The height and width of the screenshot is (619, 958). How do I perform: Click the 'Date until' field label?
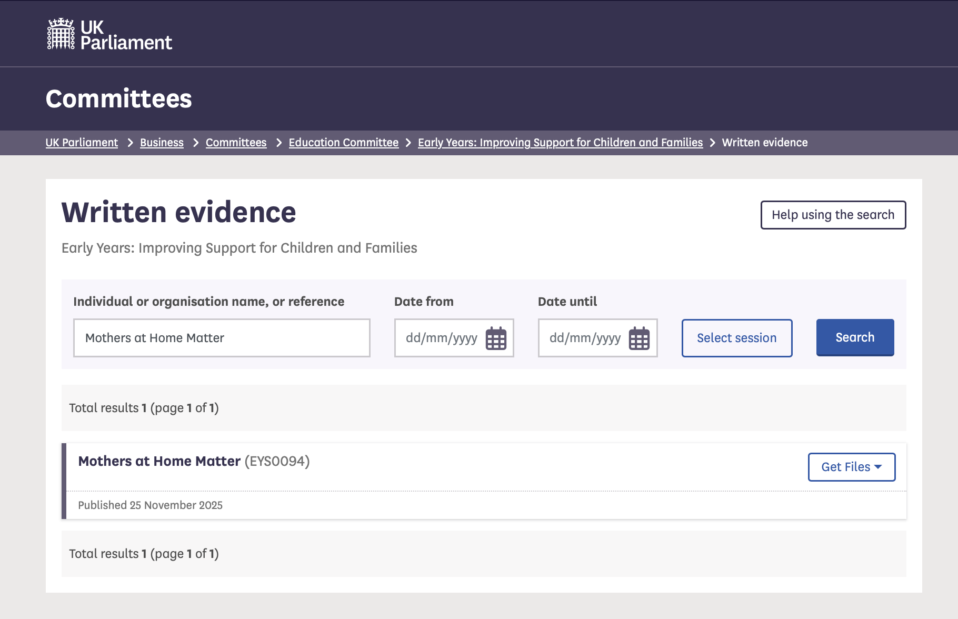567,302
